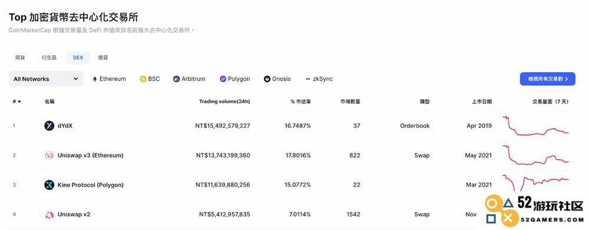Click the Orderbook type cell

click(415, 126)
